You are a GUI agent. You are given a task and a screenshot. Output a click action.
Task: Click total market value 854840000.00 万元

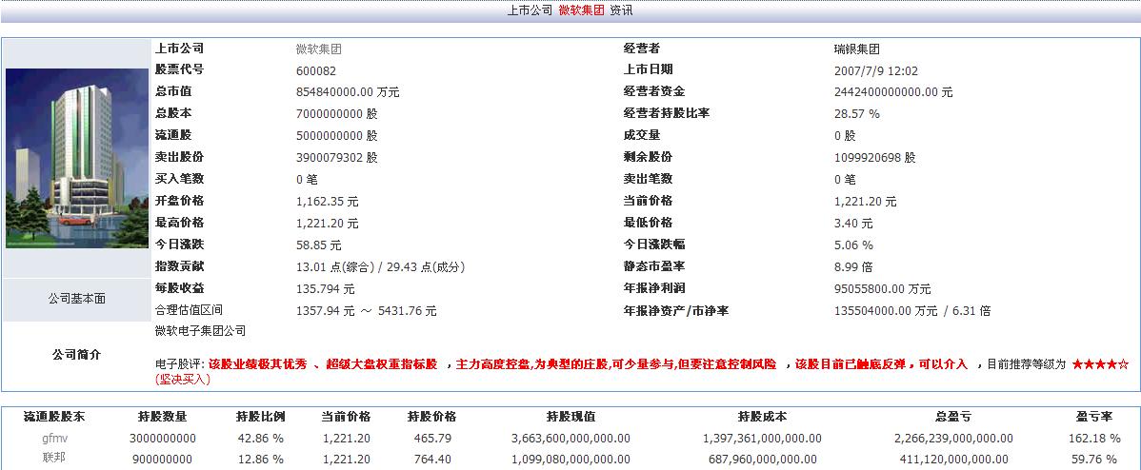(x=348, y=92)
